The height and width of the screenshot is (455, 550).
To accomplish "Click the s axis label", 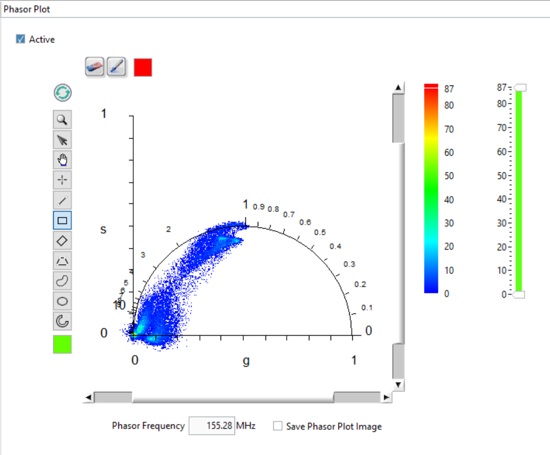I will (x=103, y=230).
